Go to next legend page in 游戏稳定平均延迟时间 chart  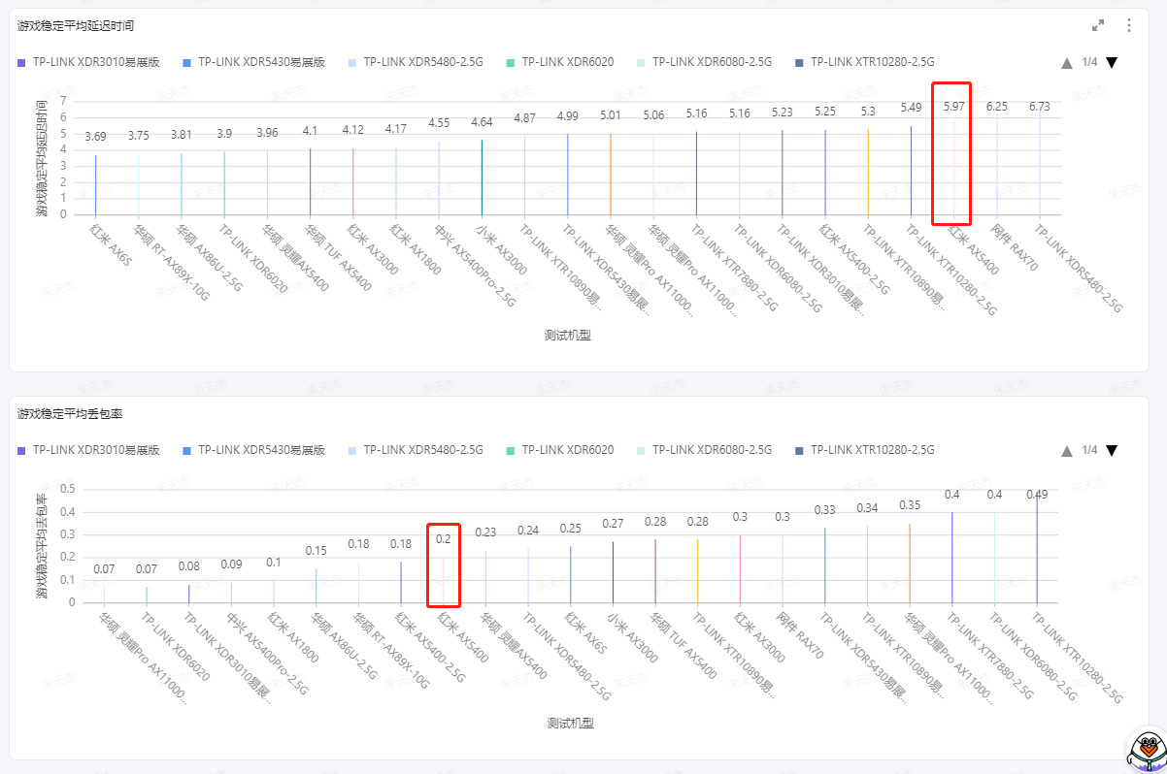click(1112, 62)
